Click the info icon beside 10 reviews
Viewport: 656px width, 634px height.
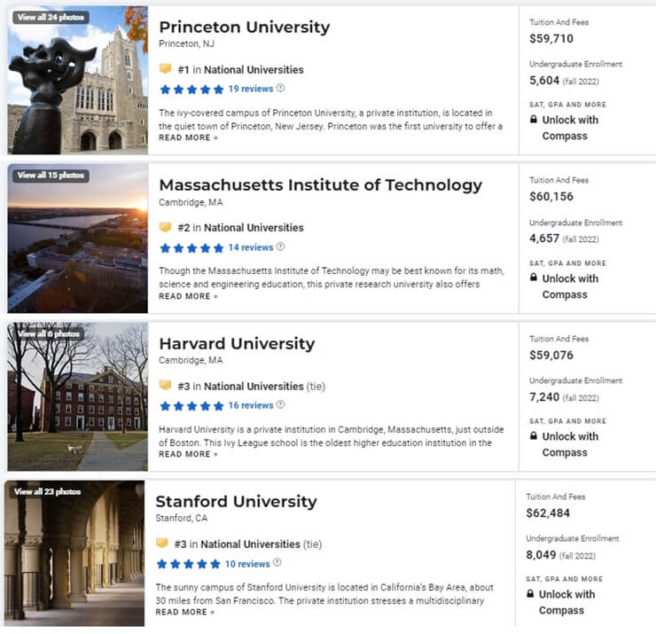click(x=277, y=562)
